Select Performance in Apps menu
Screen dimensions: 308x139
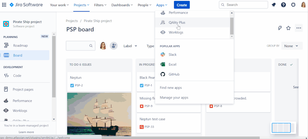(x=192, y=13)
